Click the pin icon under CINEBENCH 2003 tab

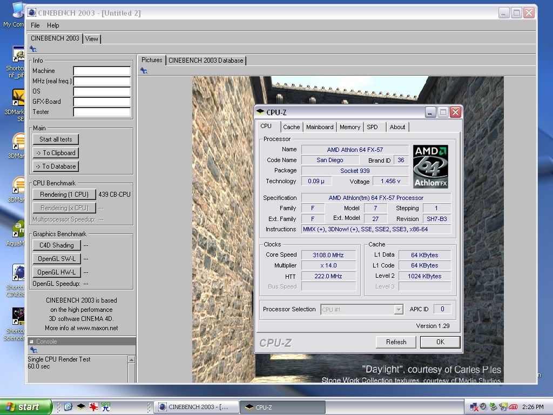[33, 49]
